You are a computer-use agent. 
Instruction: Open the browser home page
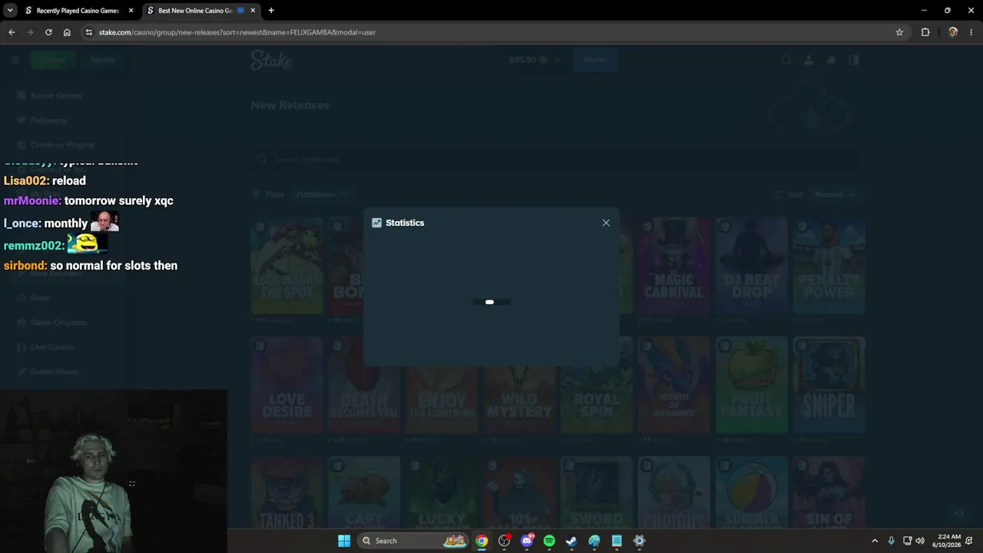[x=67, y=32]
